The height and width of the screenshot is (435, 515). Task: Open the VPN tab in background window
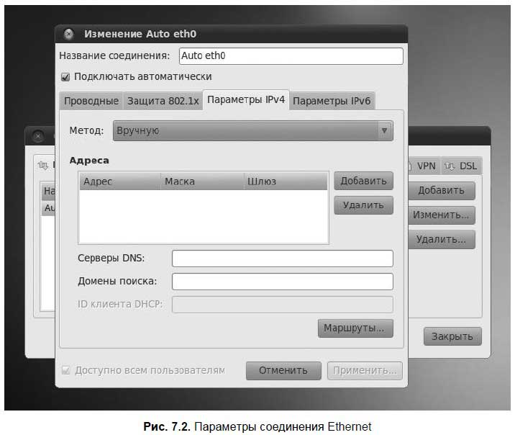point(426,166)
